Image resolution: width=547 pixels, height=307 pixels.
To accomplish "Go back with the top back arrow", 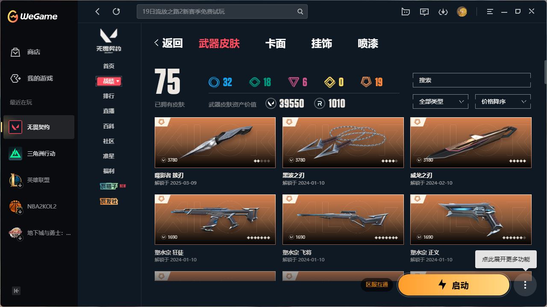I will [x=97, y=12].
